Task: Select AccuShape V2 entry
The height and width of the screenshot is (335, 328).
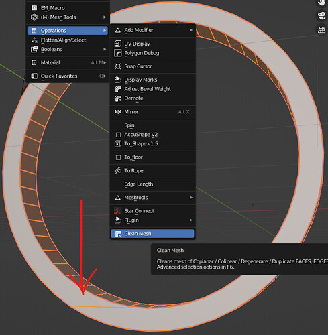Action: point(152,135)
